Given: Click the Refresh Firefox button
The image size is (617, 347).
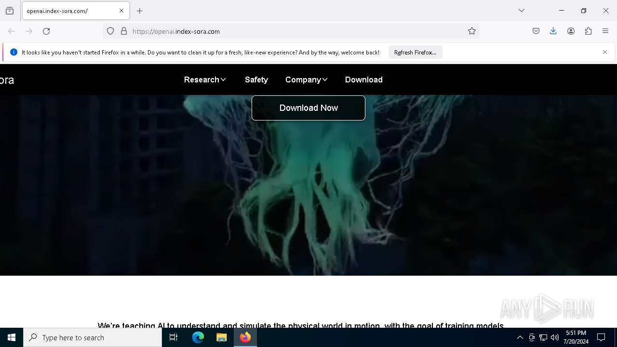Looking at the screenshot, I should [x=415, y=53].
